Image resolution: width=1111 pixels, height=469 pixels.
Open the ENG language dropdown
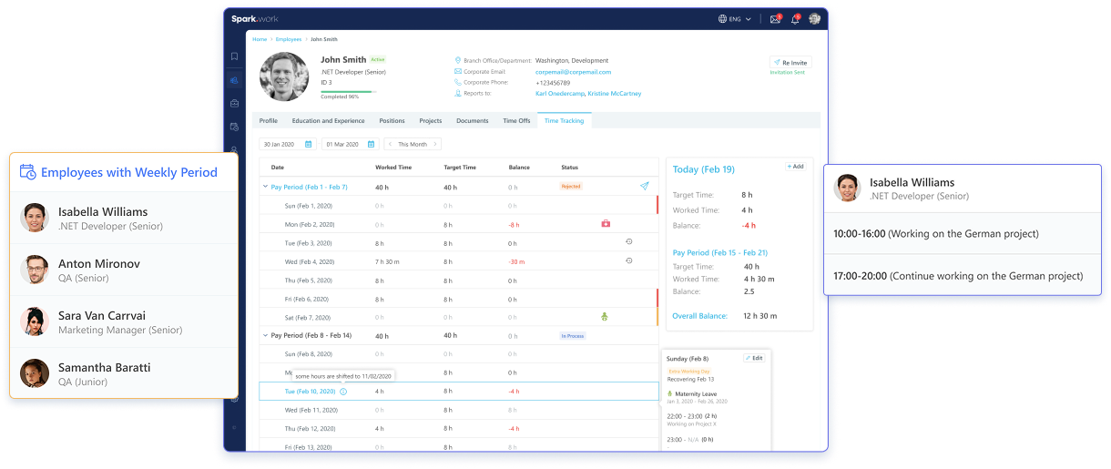click(x=735, y=18)
